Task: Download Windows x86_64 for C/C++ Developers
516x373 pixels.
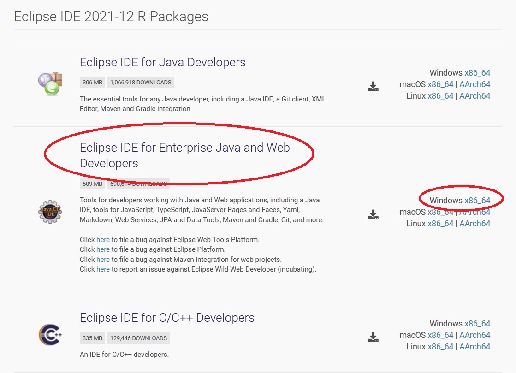Action: pyautogui.click(x=477, y=324)
